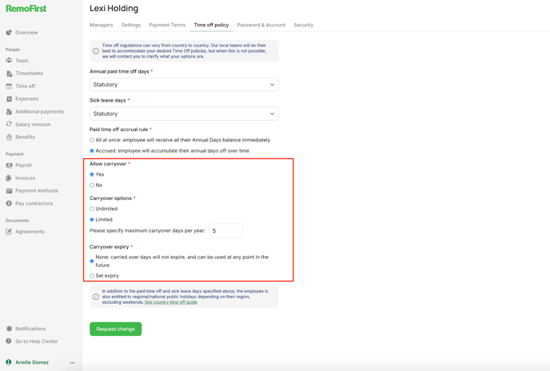Open Sick leave days dropdown

pos(184,114)
